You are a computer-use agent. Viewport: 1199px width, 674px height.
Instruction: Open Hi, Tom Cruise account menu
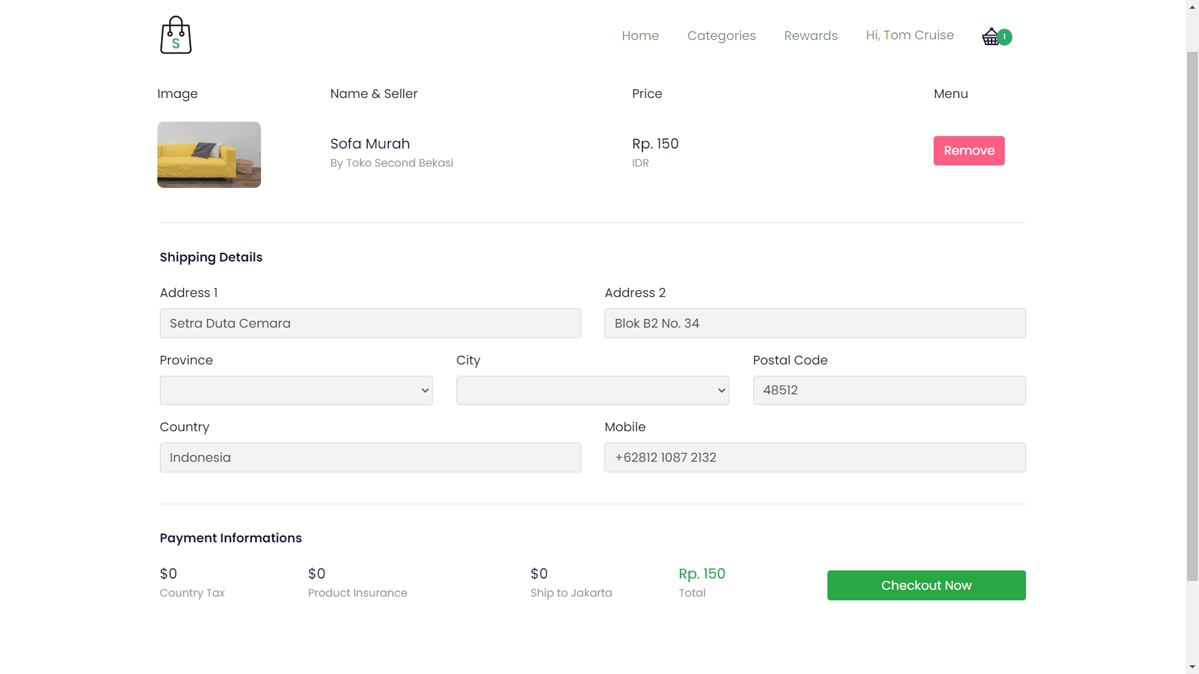click(909, 35)
